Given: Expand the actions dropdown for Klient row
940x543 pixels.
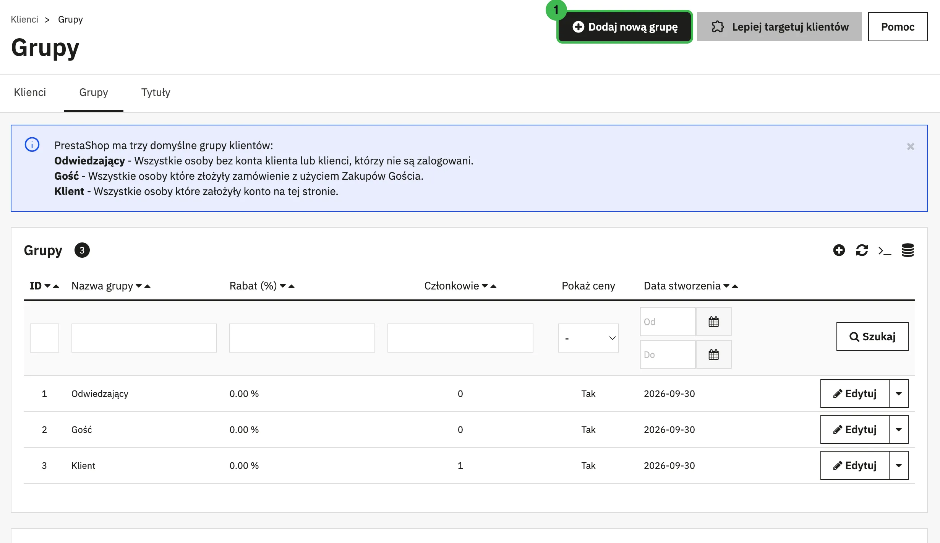Looking at the screenshot, I should point(899,465).
